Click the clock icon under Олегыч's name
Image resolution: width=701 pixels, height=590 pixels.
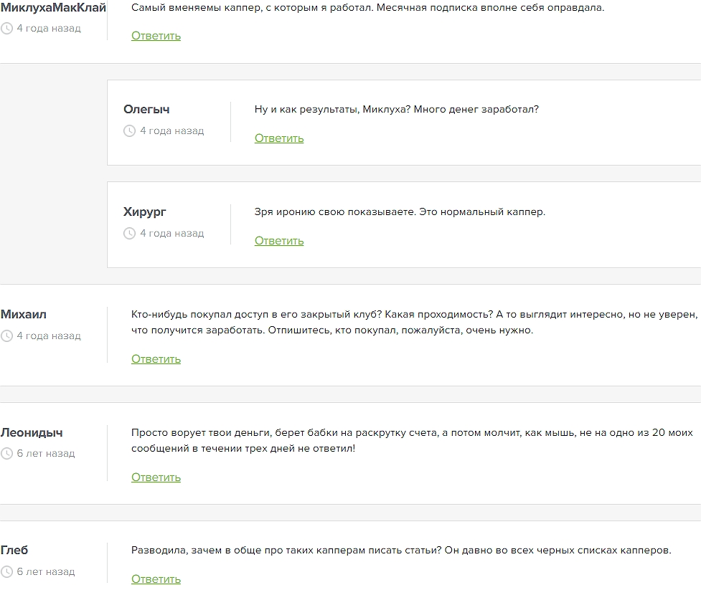(x=129, y=131)
